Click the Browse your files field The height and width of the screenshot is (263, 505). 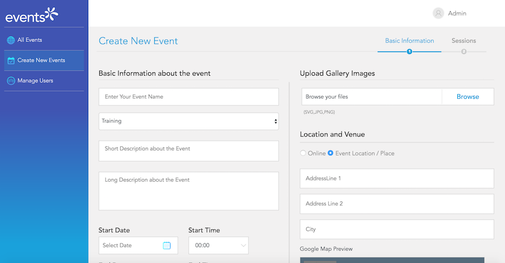pyautogui.click(x=371, y=96)
